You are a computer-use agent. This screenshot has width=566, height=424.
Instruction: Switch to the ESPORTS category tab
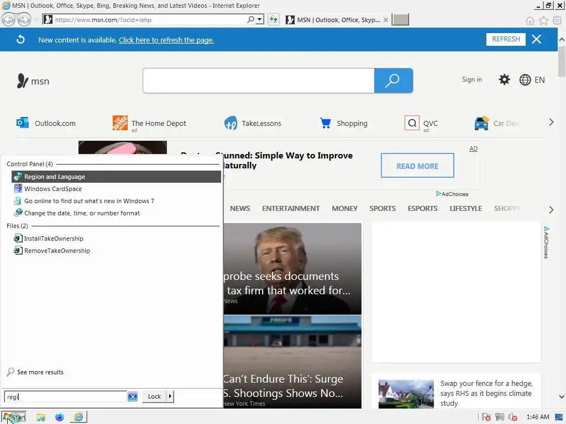click(422, 208)
